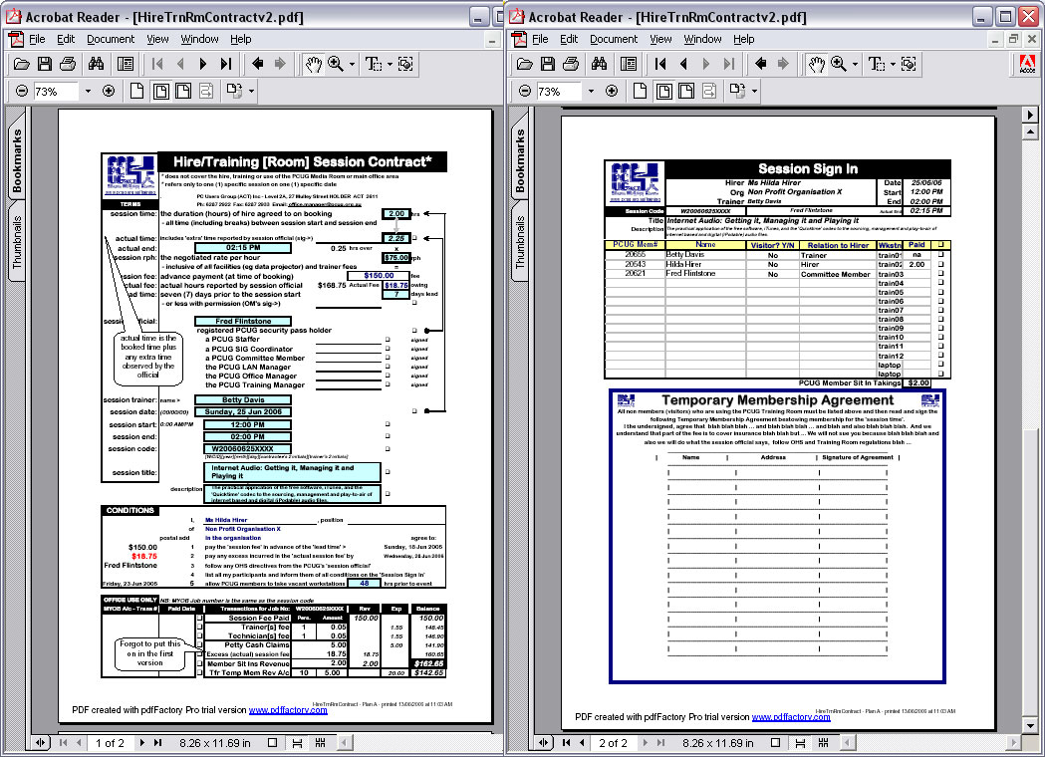Open Thumbnails tab in right window
1045x757 pixels.
520,242
